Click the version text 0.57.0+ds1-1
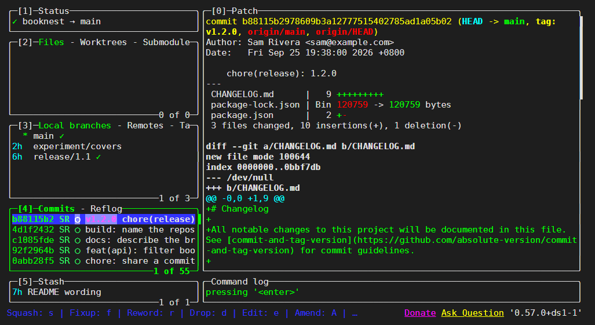 (546, 313)
